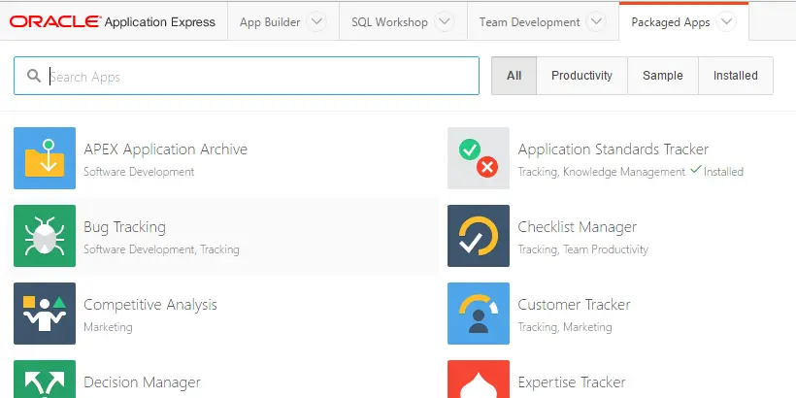Expand the Team Development dropdown arrow
796x398 pixels.
pyautogui.click(x=596, y=21)
